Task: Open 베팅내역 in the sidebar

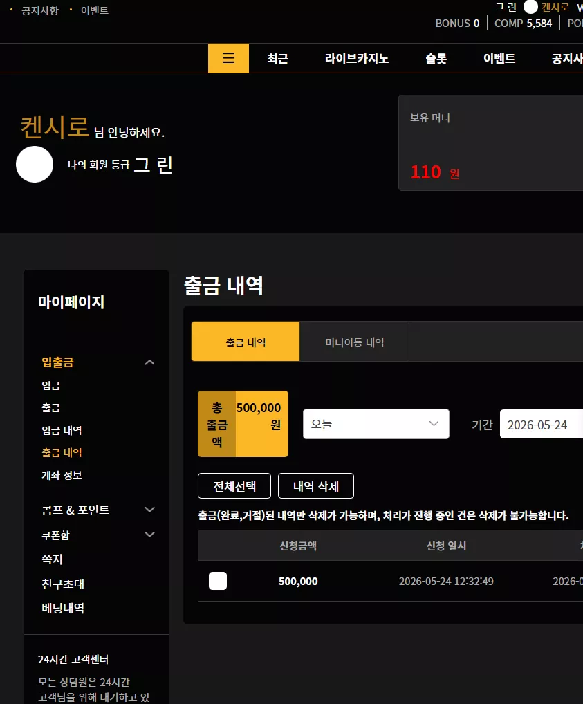Action: click(63, 608)
